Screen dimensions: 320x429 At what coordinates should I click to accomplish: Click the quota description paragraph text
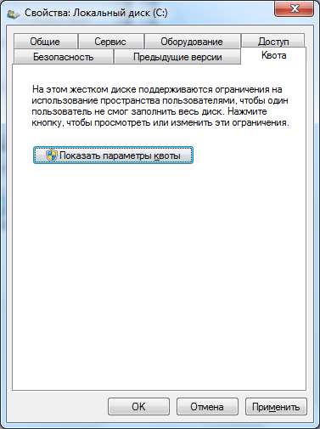tap(160, 106)
